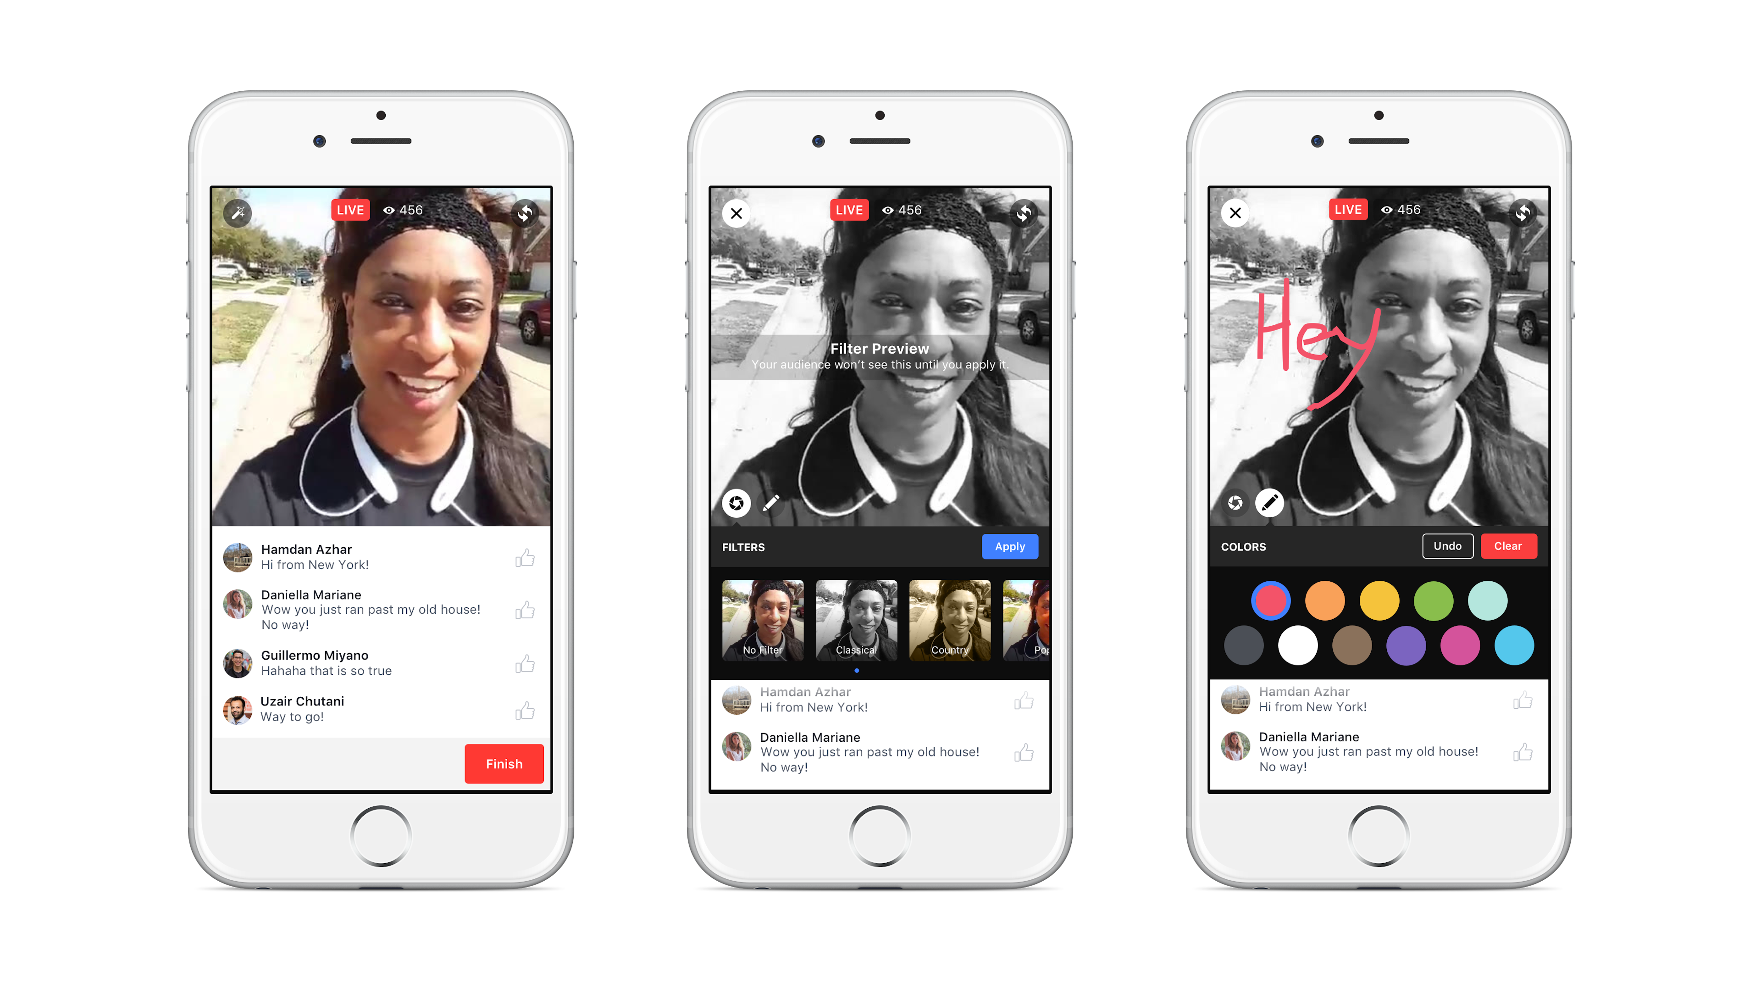Click the wrench/settings tool icon

pyautogui.click(x=239, y=214)
